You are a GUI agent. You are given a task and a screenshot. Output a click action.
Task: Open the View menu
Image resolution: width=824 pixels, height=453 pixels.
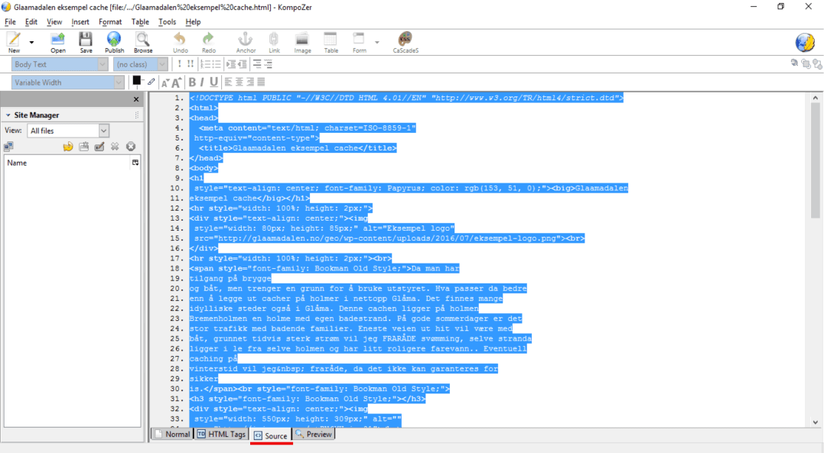[x=54, y=22]
